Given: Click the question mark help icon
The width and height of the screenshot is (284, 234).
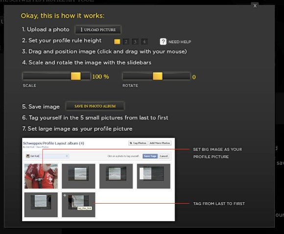Looking at the screenshot, I should click(163, 42).
